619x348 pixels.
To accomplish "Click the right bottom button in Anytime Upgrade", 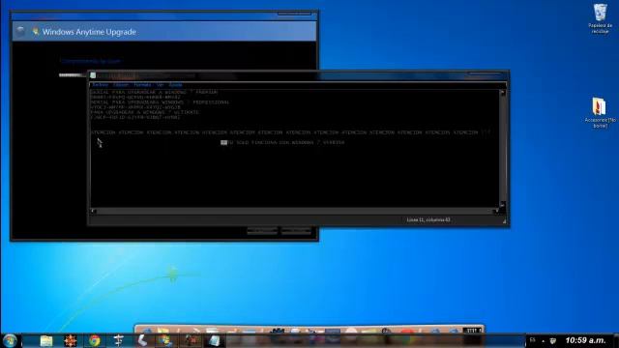I will point(296,231).
